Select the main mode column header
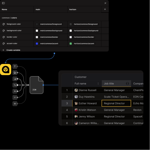This screenshot has width=150, height=150. pyautogui.click(x=51, y=9)
